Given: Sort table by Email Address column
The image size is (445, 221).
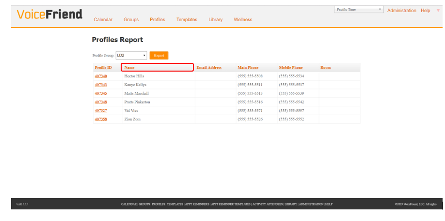Looking at the screenshot, I should tap(209, 68).
